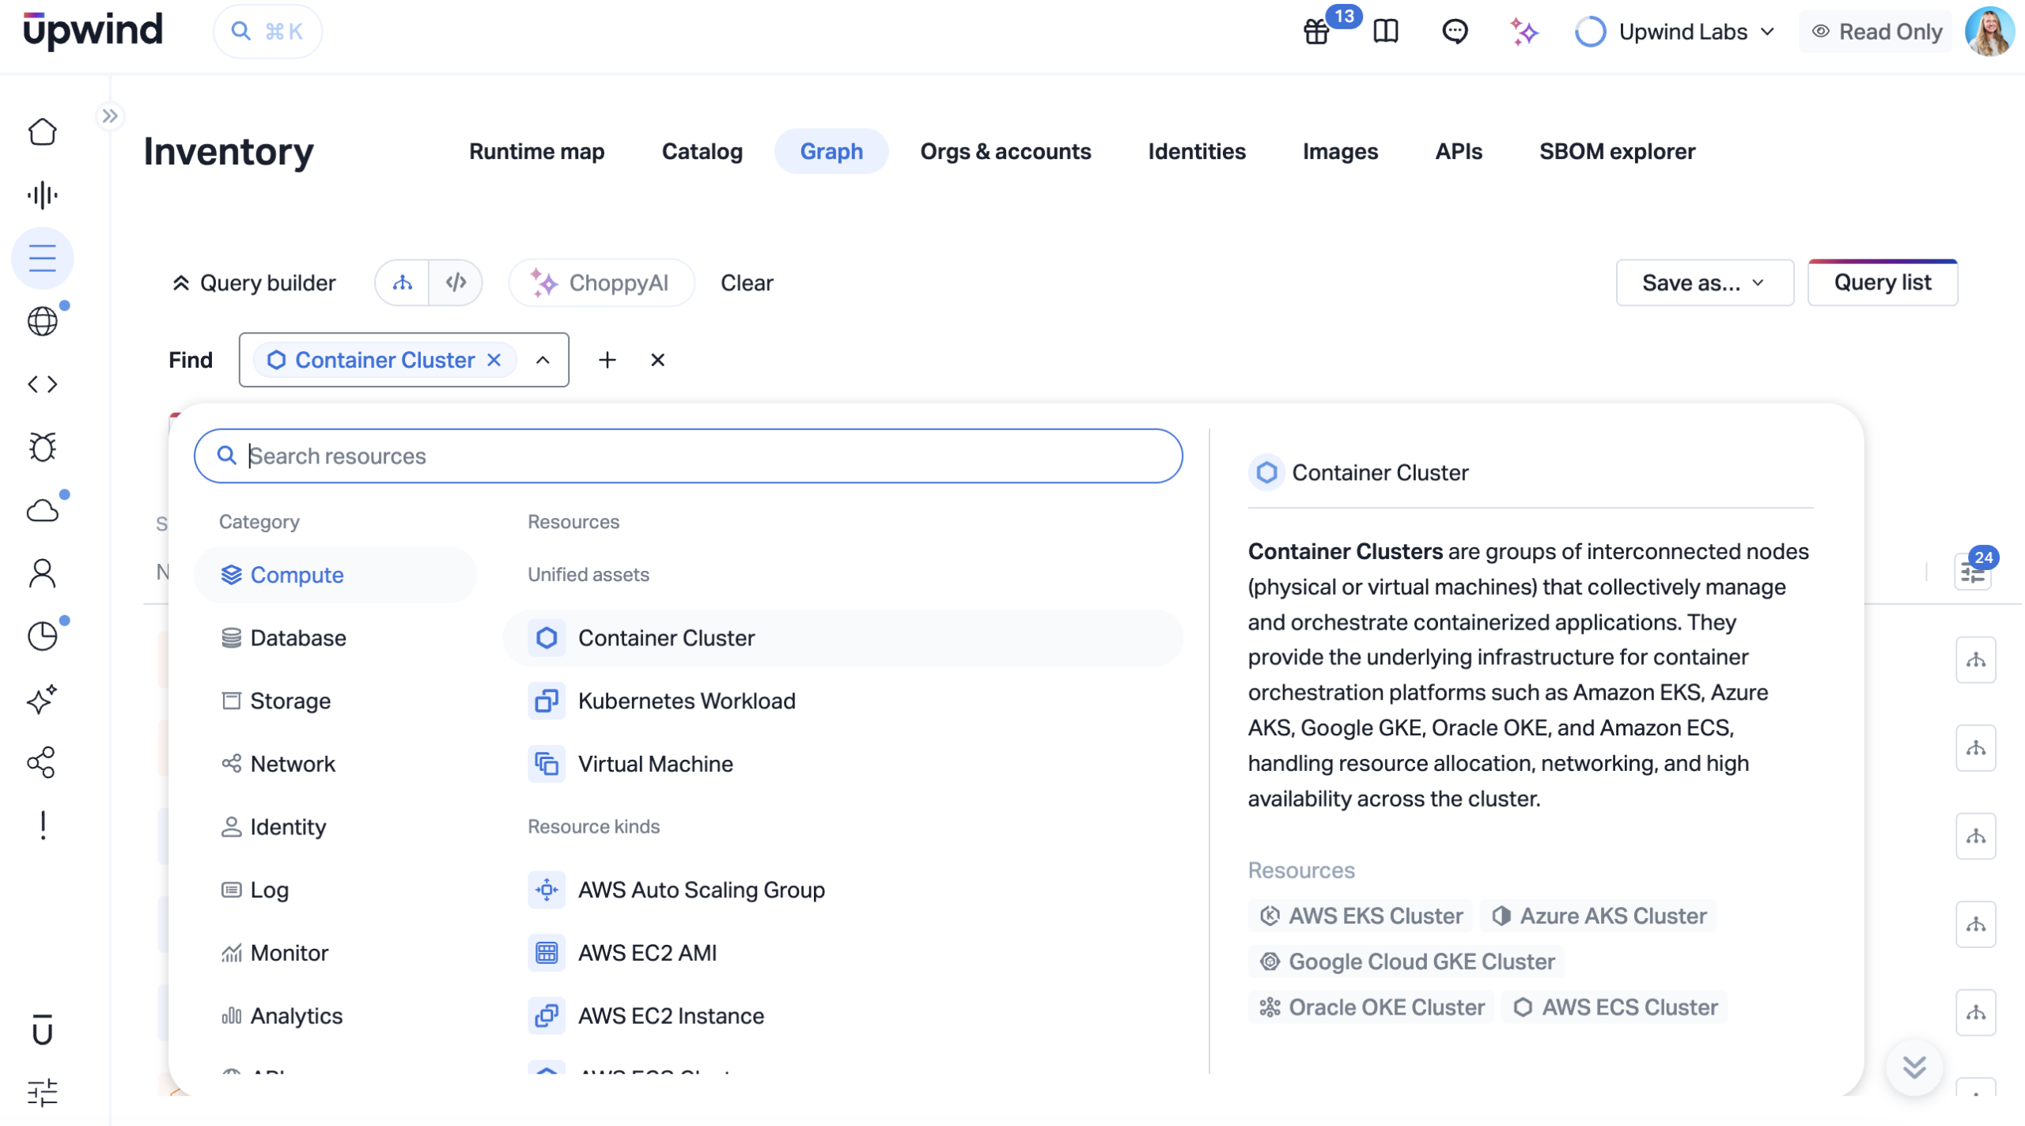The width and height of the screenshot is (2025, 1126).
Task: Open the Runtime map tab
Action: (536, 152)
